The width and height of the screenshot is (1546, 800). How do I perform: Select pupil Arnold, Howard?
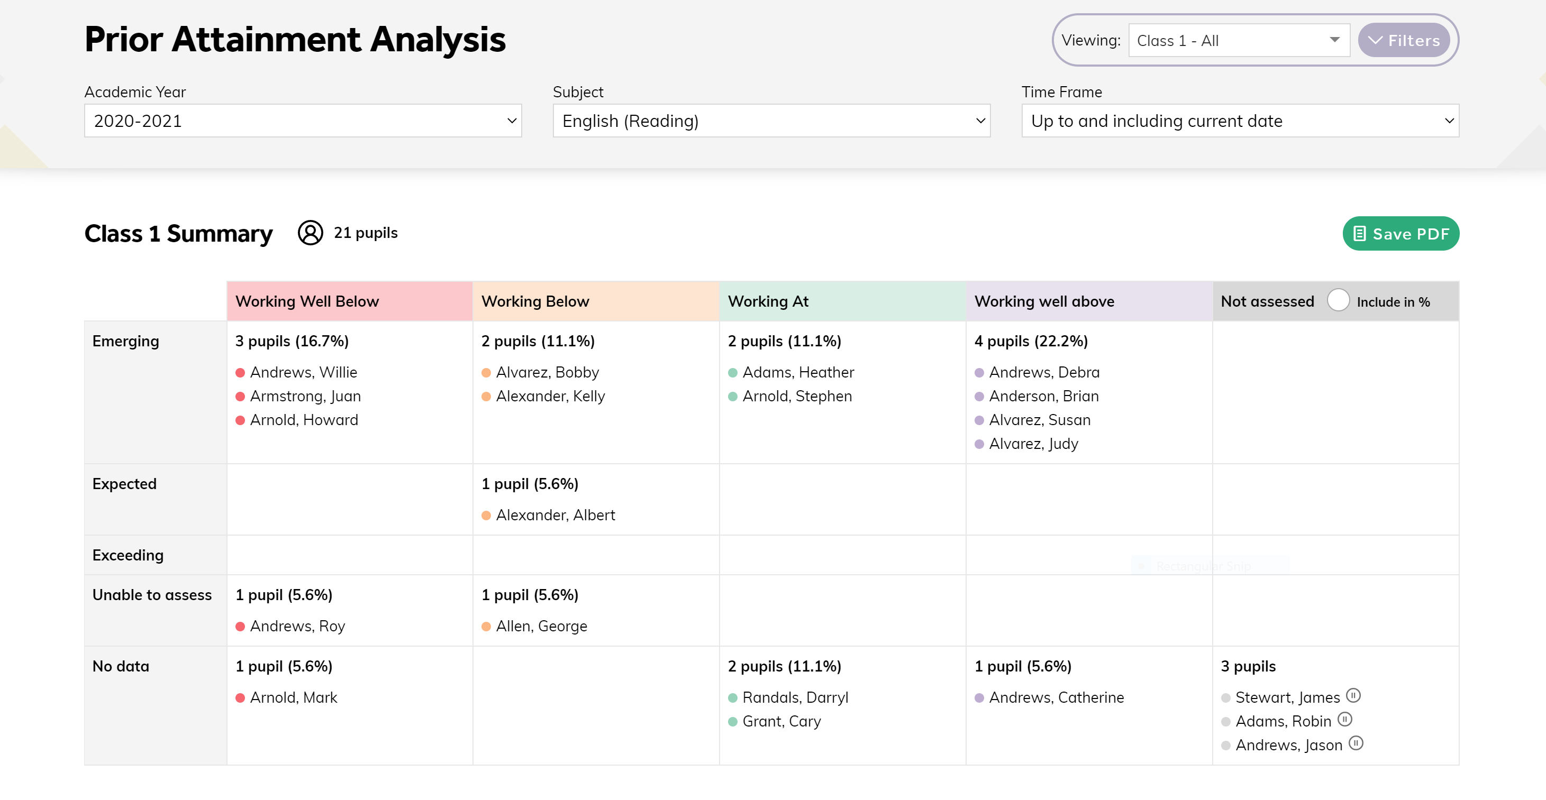tap(304, 420)
